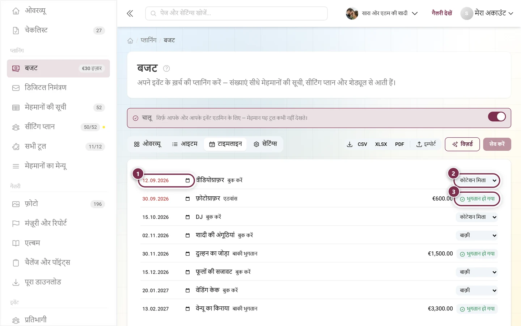The height and width of the screenshot is (326, 521).
Task: Open the help icon next to बजट heading
Action: 166,68
